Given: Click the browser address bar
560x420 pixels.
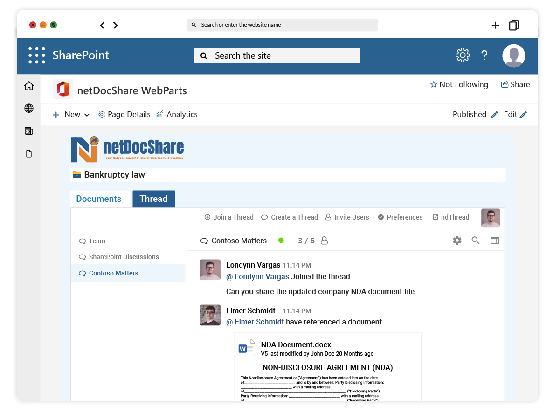Looking at the screenshot, I should tap(282, 25).
